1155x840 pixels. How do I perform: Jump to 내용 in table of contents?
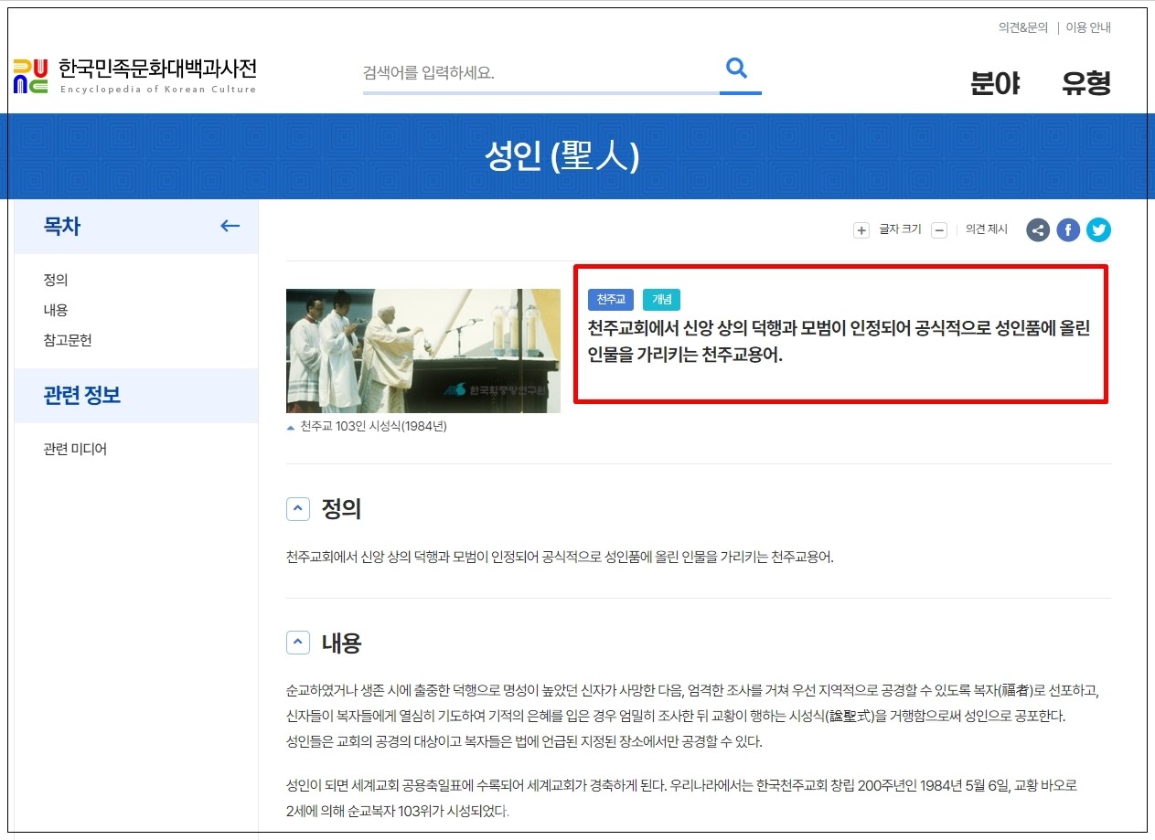56,310
